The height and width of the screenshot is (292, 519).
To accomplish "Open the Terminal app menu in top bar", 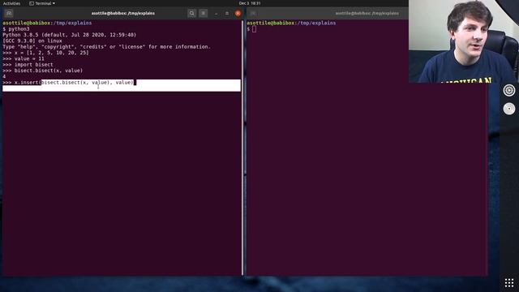I will [42, 3].
